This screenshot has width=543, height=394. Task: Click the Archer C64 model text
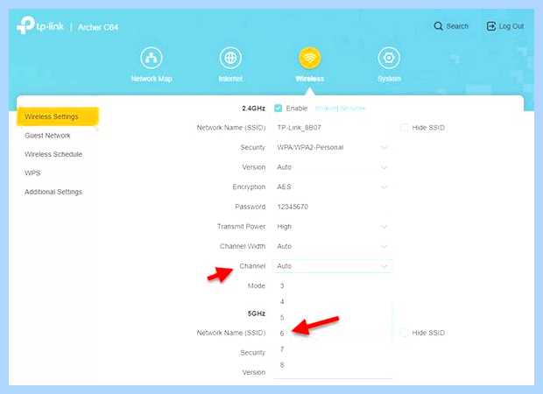[x=98, y=27]
